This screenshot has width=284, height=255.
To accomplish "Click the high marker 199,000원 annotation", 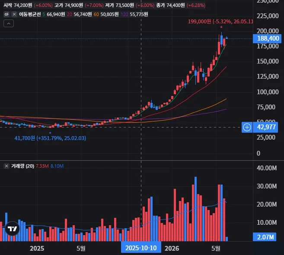I will tap(220, 22).
